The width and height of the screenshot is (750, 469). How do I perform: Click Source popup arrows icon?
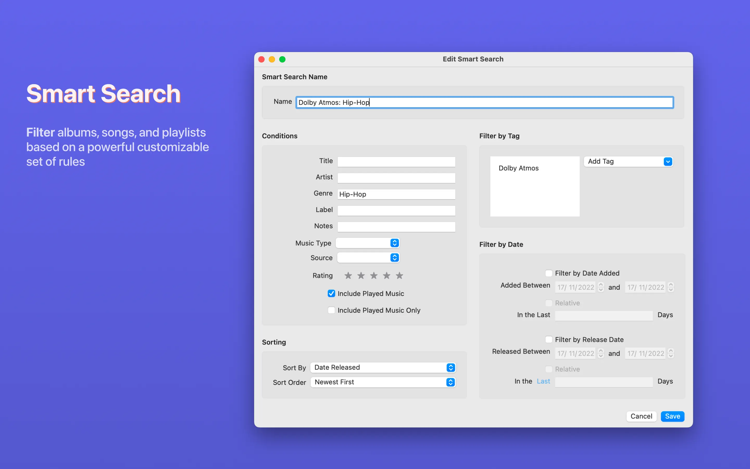click(394, 257)
